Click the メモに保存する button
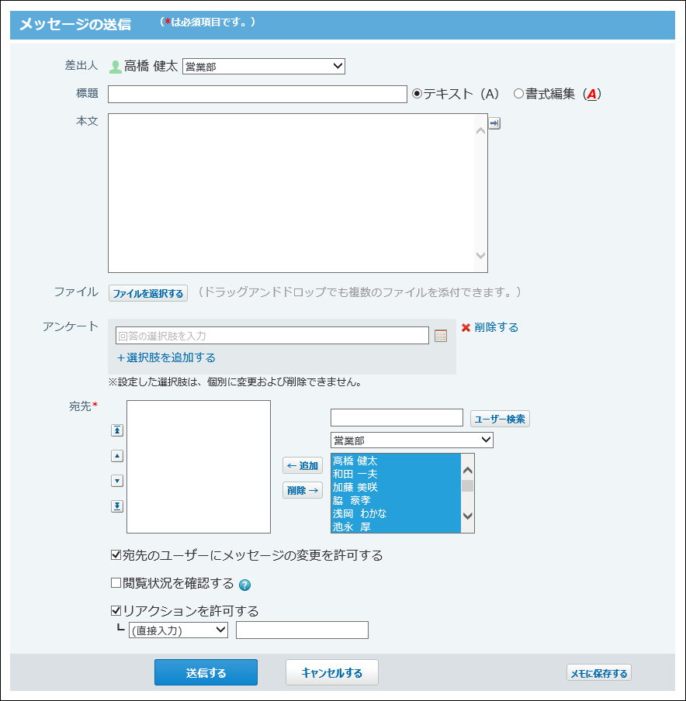 [x=599, y=673]
